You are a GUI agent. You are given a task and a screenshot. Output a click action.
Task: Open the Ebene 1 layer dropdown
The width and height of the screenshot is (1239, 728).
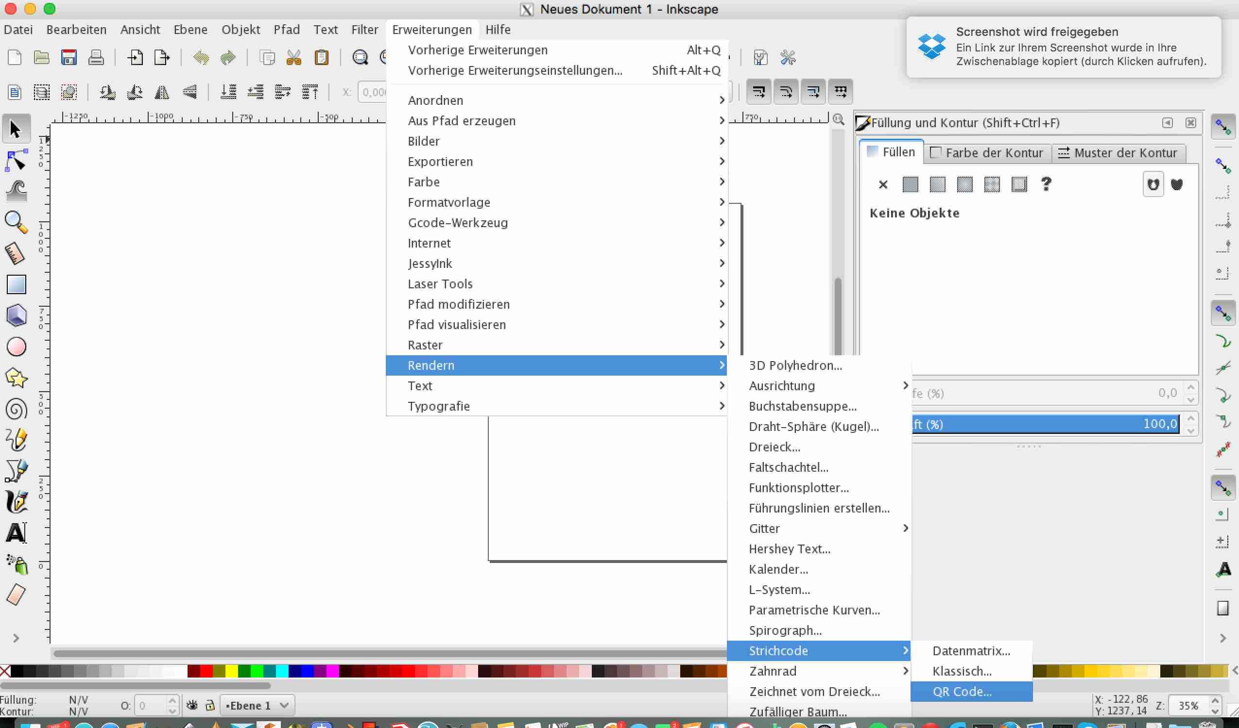257,705
